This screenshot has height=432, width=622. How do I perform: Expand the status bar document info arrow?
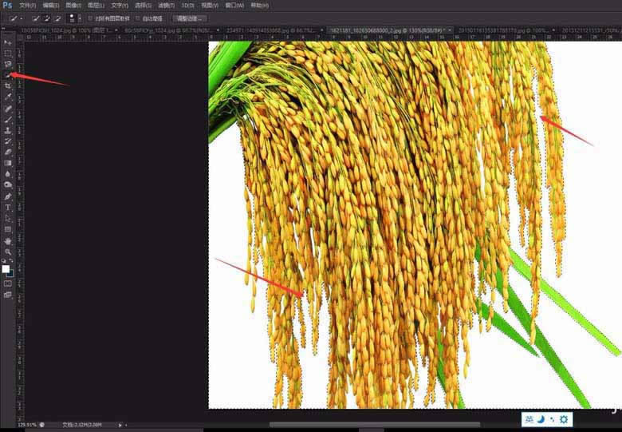pyautogui.click(x=120, y=425)
